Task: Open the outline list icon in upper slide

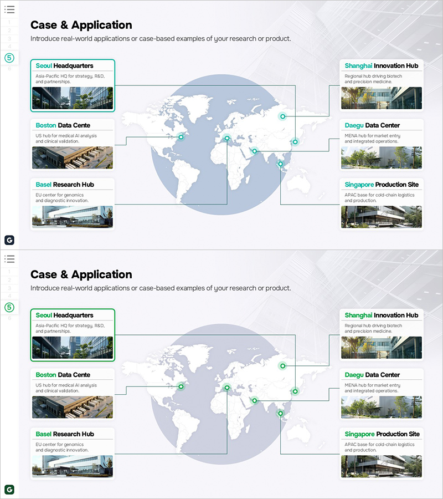Action: 9,9
